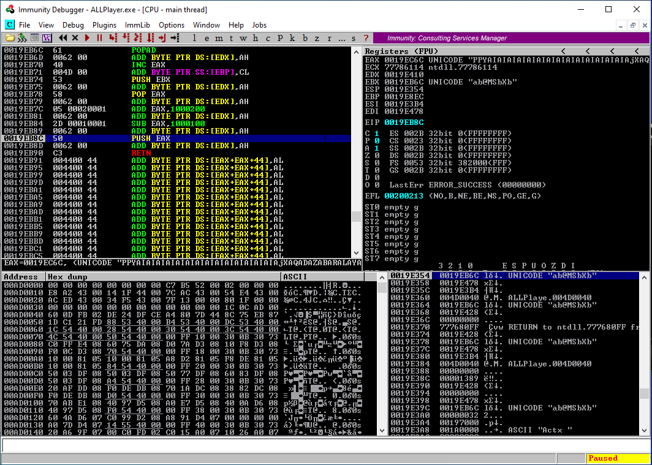Open the memory map with the m button

pos(219,38)
